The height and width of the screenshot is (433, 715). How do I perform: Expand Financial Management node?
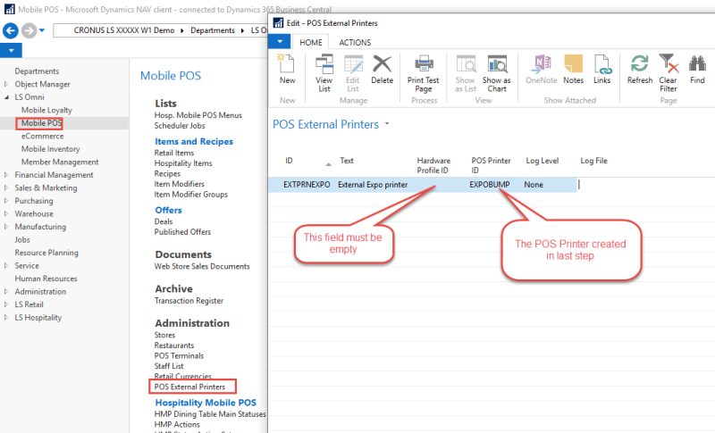(6, 174)
